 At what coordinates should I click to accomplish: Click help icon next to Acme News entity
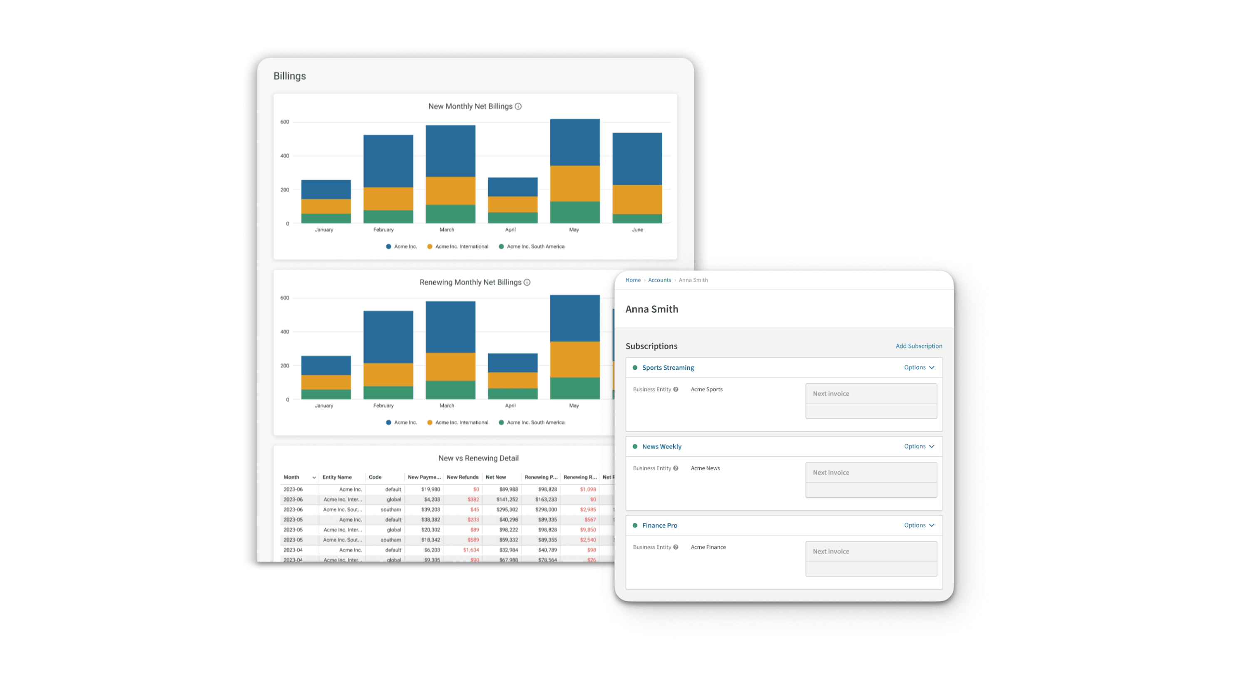click(x=676, y=468)
